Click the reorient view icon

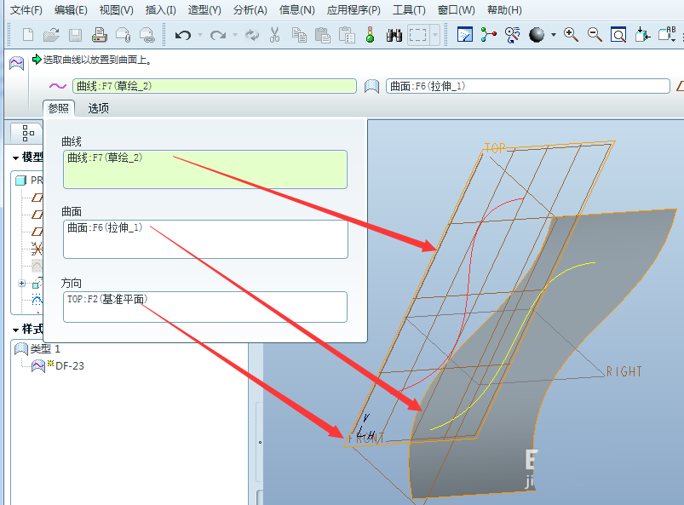click(642, 34)
